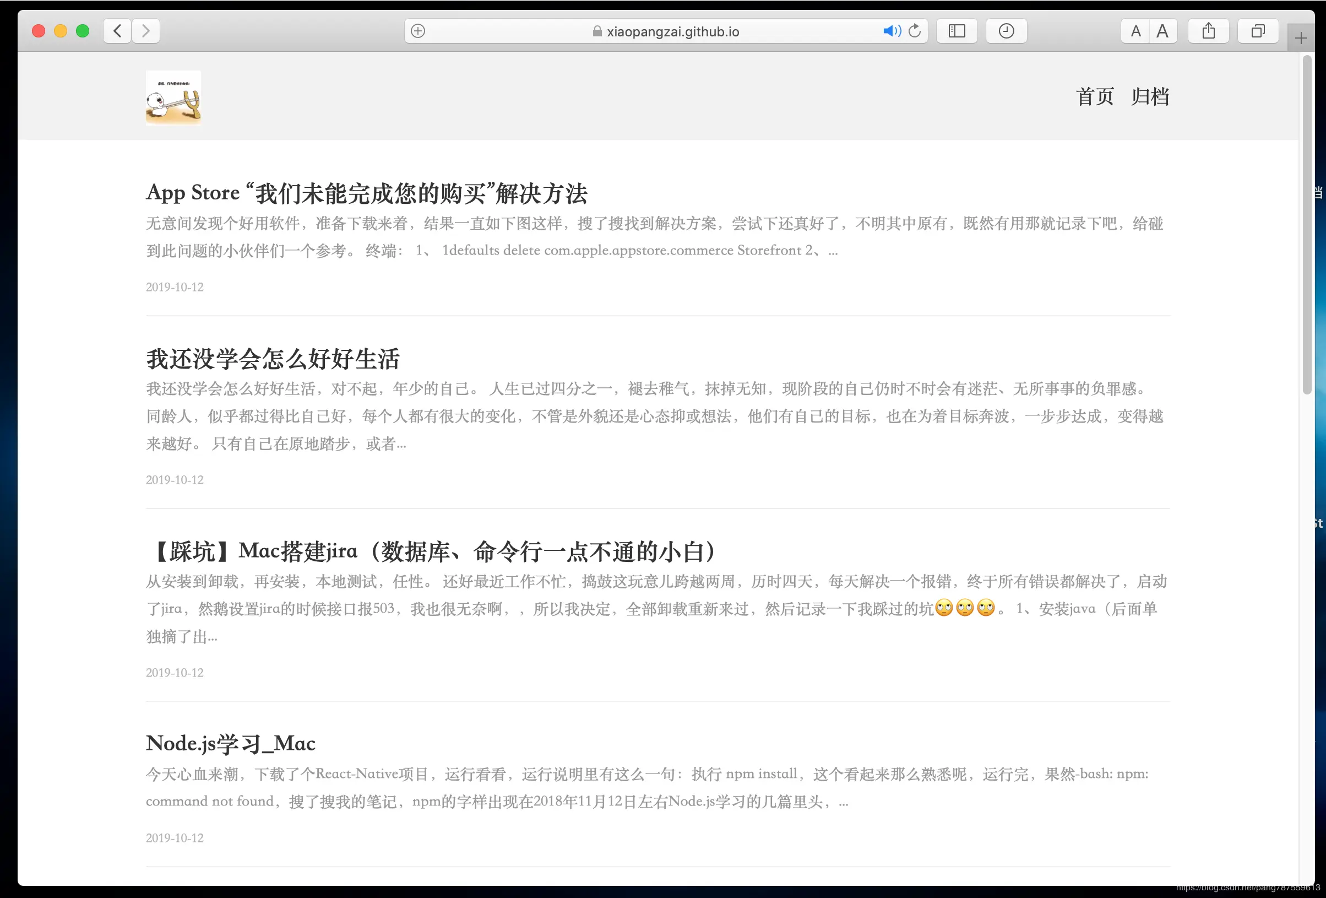Reload the current page
The width and height of the screenshot is (1326, 898).
pos(914,31)
